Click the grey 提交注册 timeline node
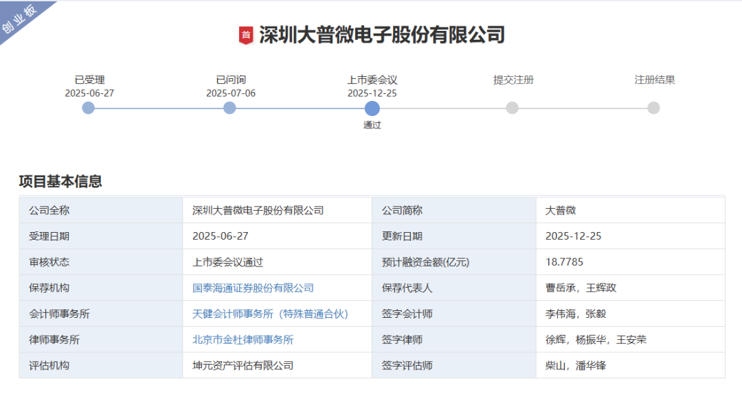This screenshot has height=403, width=742. click(512, 108)
